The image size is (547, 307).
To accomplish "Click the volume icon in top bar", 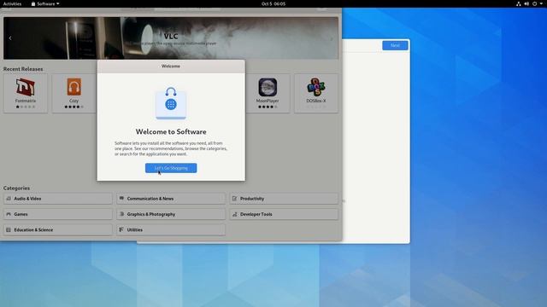I will tap(526, 3).
